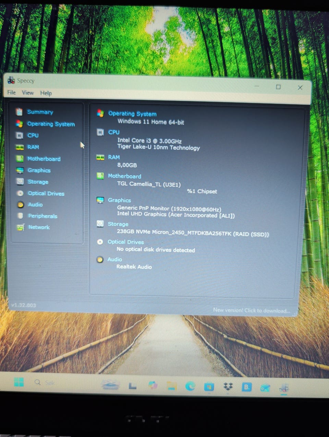
Task: Open the Outlook taskbar app
Action: pos(265,388)
